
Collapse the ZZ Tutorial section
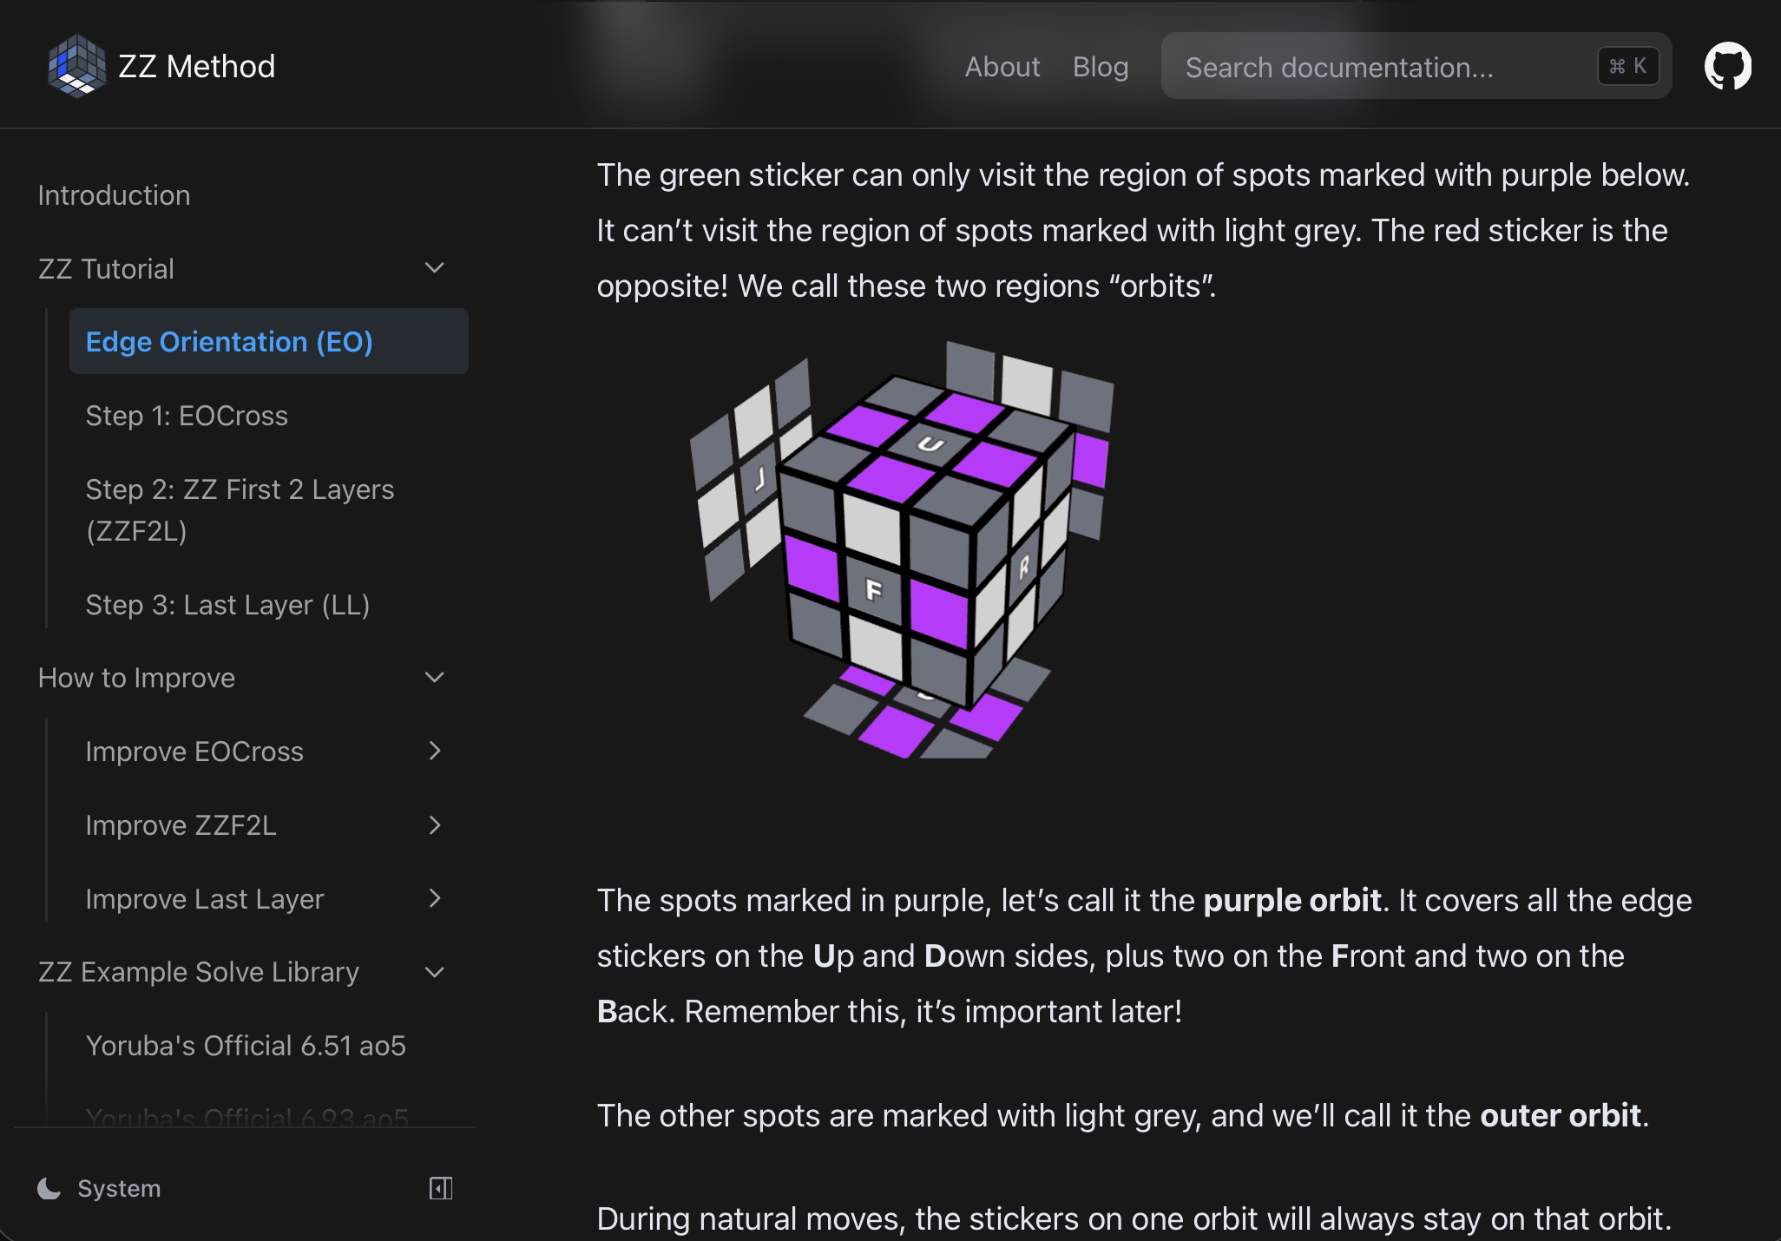pos(435,267)
